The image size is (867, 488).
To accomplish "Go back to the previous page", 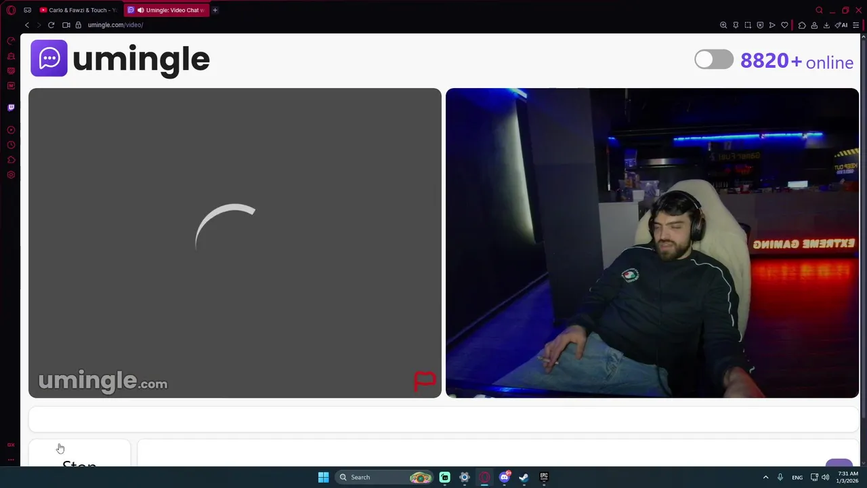I will coord(27,25).
